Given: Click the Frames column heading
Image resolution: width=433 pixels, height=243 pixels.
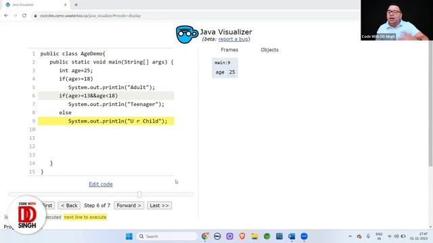Looking at the screenshot, I should 229,50.
